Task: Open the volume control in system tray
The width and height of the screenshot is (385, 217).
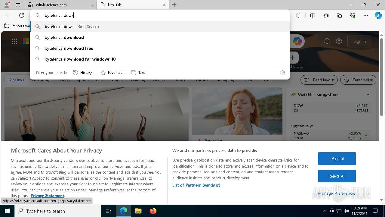Action: pyautogui.click(x=346, y=211)
